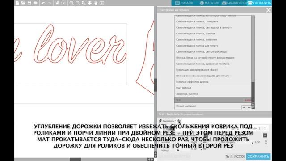
Task: Click the СОХРАНИТЬ button
Action: tap(258, 157)
